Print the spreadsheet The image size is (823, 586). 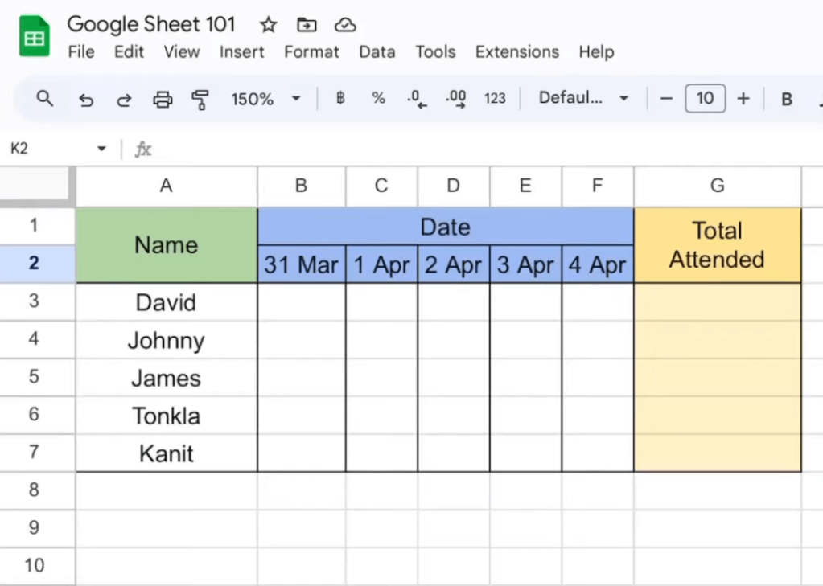click(163, 100)
